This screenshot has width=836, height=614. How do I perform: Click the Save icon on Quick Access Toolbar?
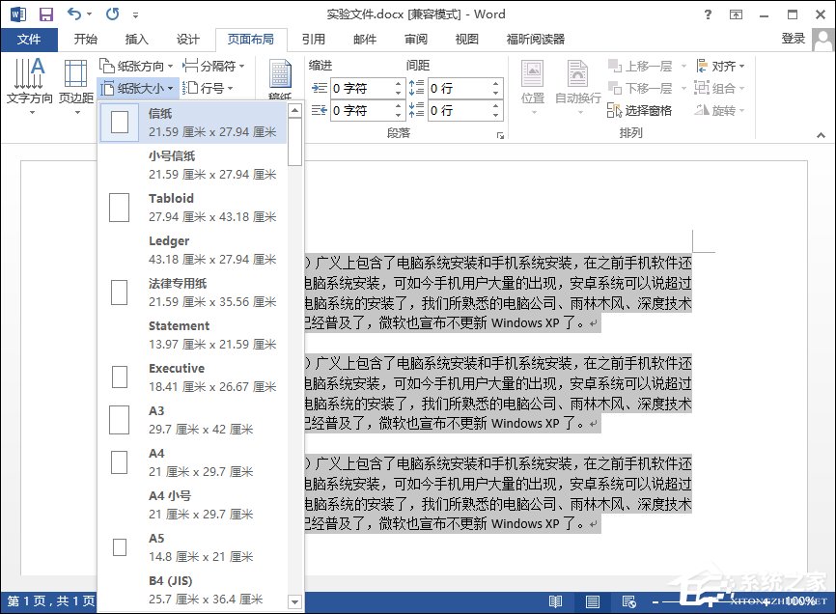coord(44,14)
